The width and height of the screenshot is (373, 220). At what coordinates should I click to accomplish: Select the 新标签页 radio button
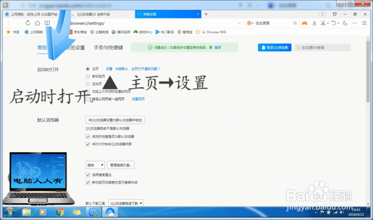coord(88,77)
